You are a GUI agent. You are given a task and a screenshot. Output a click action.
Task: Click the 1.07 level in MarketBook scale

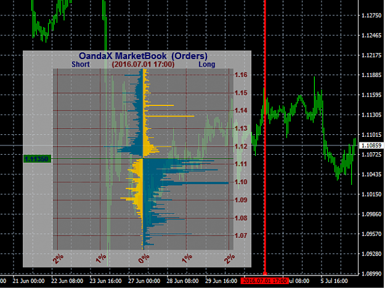(241, 235)
